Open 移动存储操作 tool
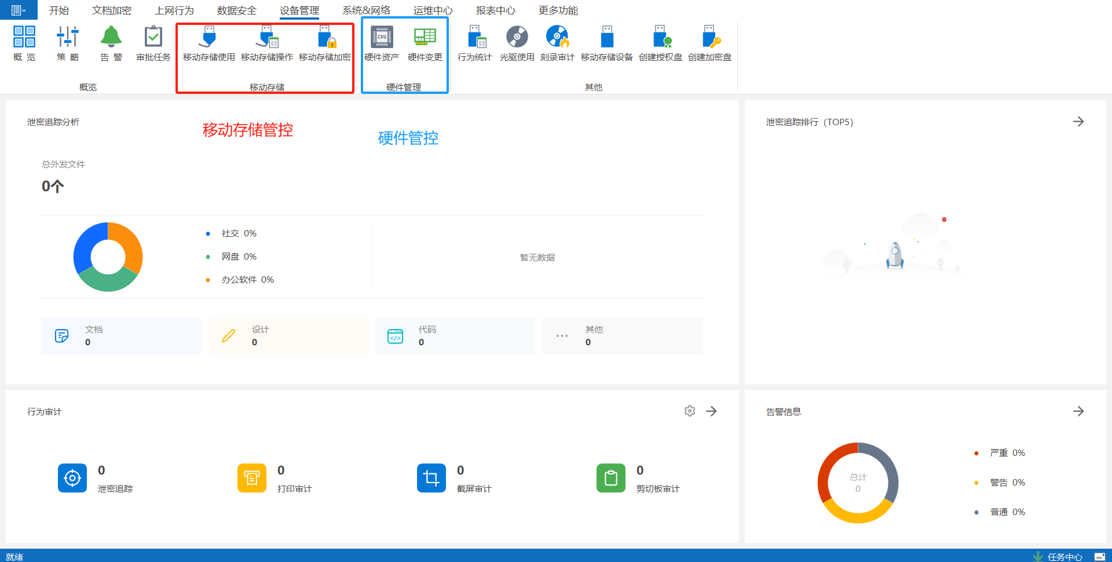The width and height of the screenshot is (1112, 562). pyautogui.click(x=267, y=43)
